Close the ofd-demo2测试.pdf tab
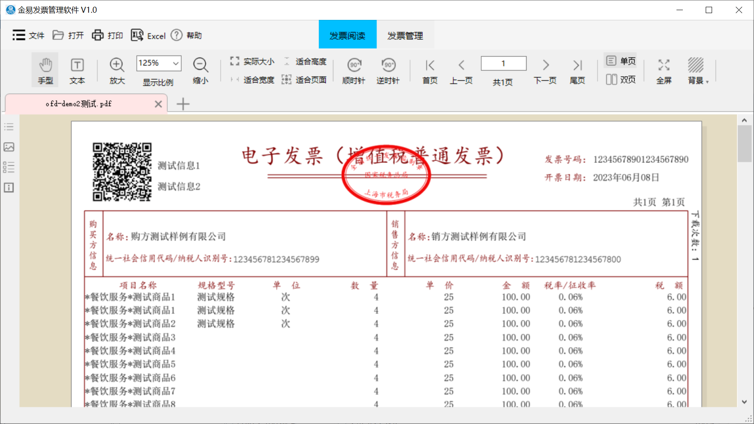The height and width of the screenshot is (424, 754). [x=158, y=104]
